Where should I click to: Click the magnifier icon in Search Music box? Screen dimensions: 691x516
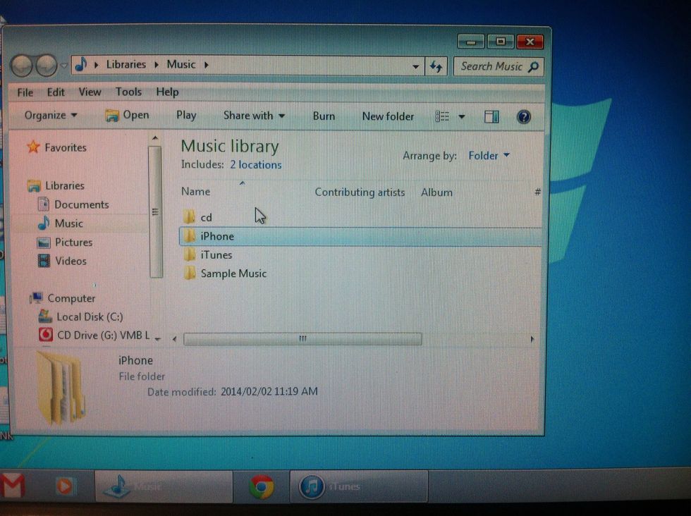(533, 67)
